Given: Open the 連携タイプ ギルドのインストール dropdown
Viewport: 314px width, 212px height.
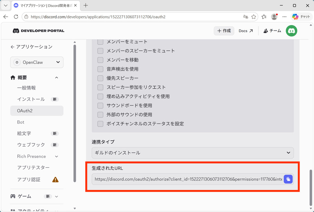Looking at the screenshot, I should coord(193,153).
